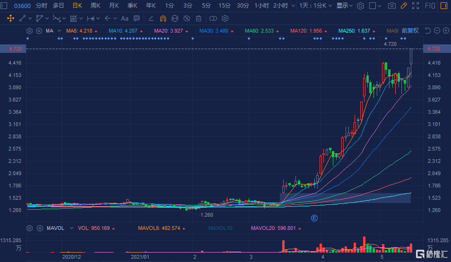Toggle the pencil drawing toolbar
This screenshot has width=451, height=262.
pyautogui.click(x=403, y=6)
